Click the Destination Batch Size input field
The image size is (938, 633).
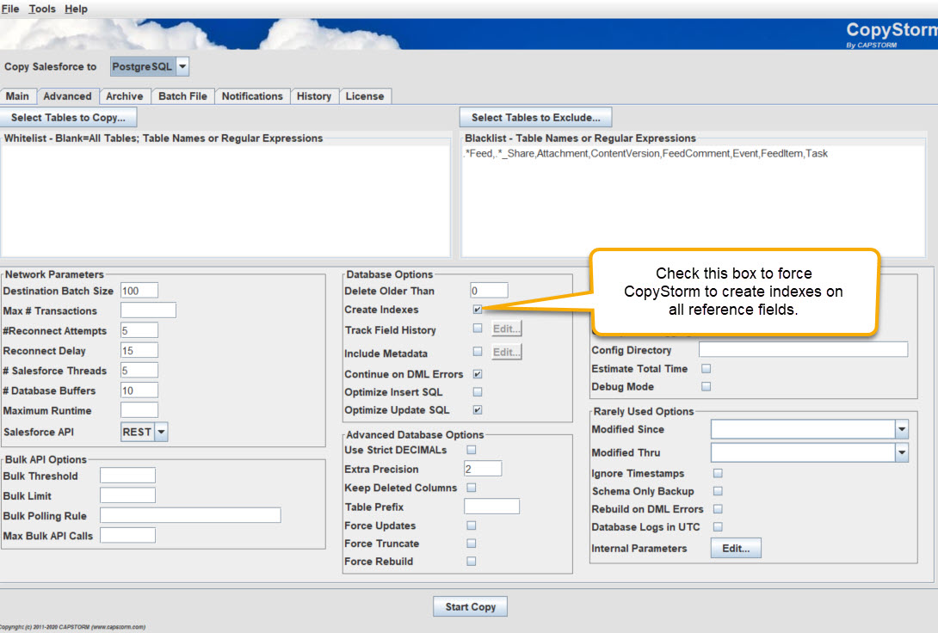click(x=139, y=290)
